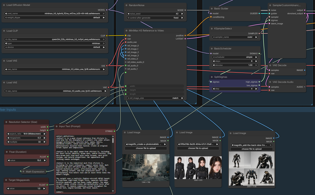
Task: Click the high_sigmas output socket on SplitSigmas
Action: pos(259,82)
